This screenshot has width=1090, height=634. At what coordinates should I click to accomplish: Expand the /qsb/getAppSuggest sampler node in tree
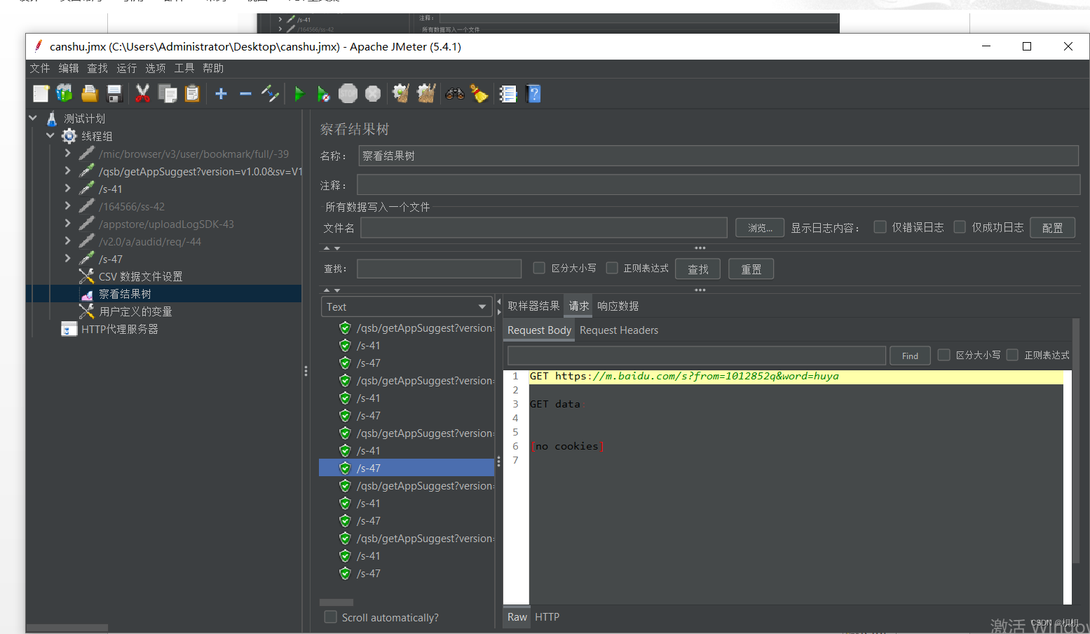tap(67, 170)
